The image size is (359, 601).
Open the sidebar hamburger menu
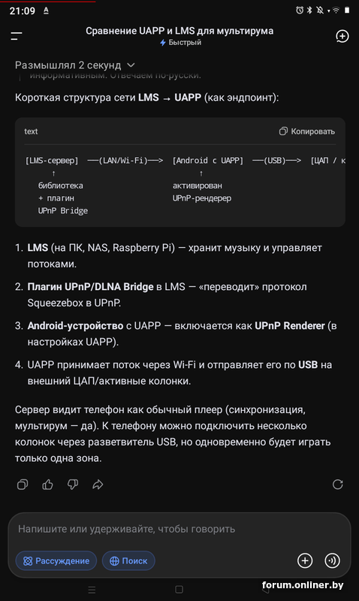click(x=17, y=36)
